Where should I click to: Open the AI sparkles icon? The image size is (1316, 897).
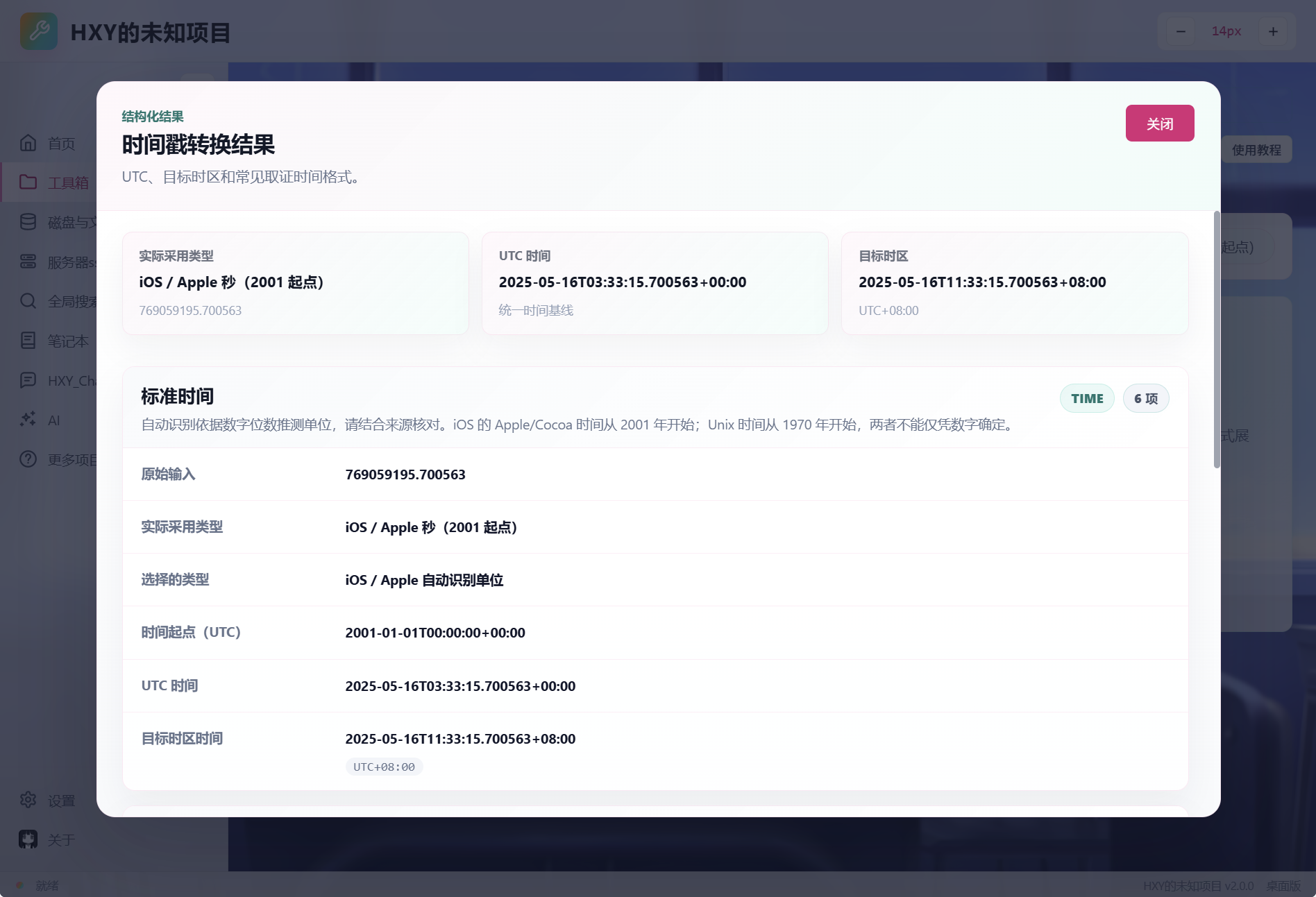pyautogui.click(x=28, y=420)
